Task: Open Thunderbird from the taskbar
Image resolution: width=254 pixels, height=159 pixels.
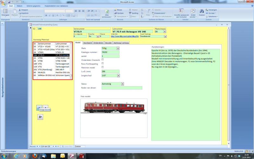Action: (44, 156)
